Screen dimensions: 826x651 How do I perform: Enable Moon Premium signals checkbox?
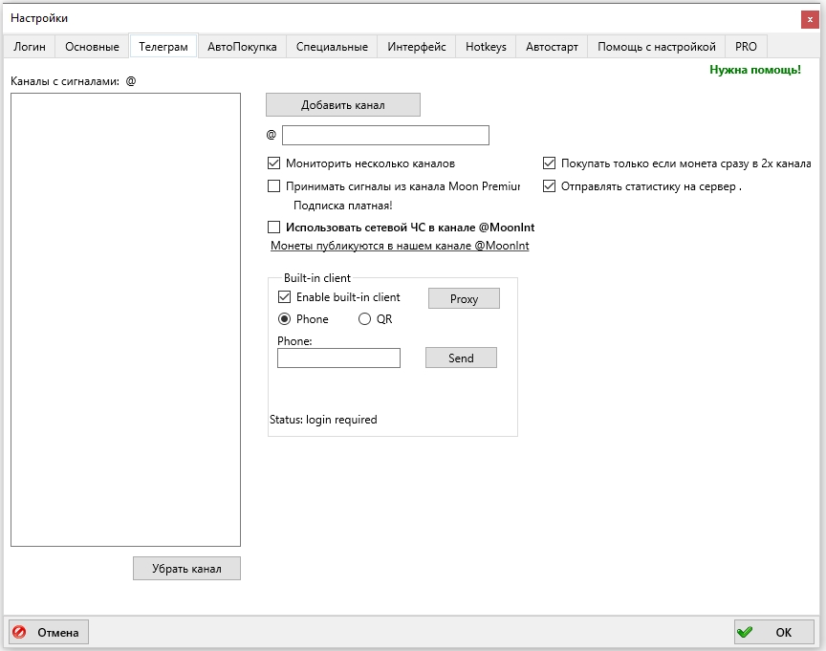(x=274, y=185)
